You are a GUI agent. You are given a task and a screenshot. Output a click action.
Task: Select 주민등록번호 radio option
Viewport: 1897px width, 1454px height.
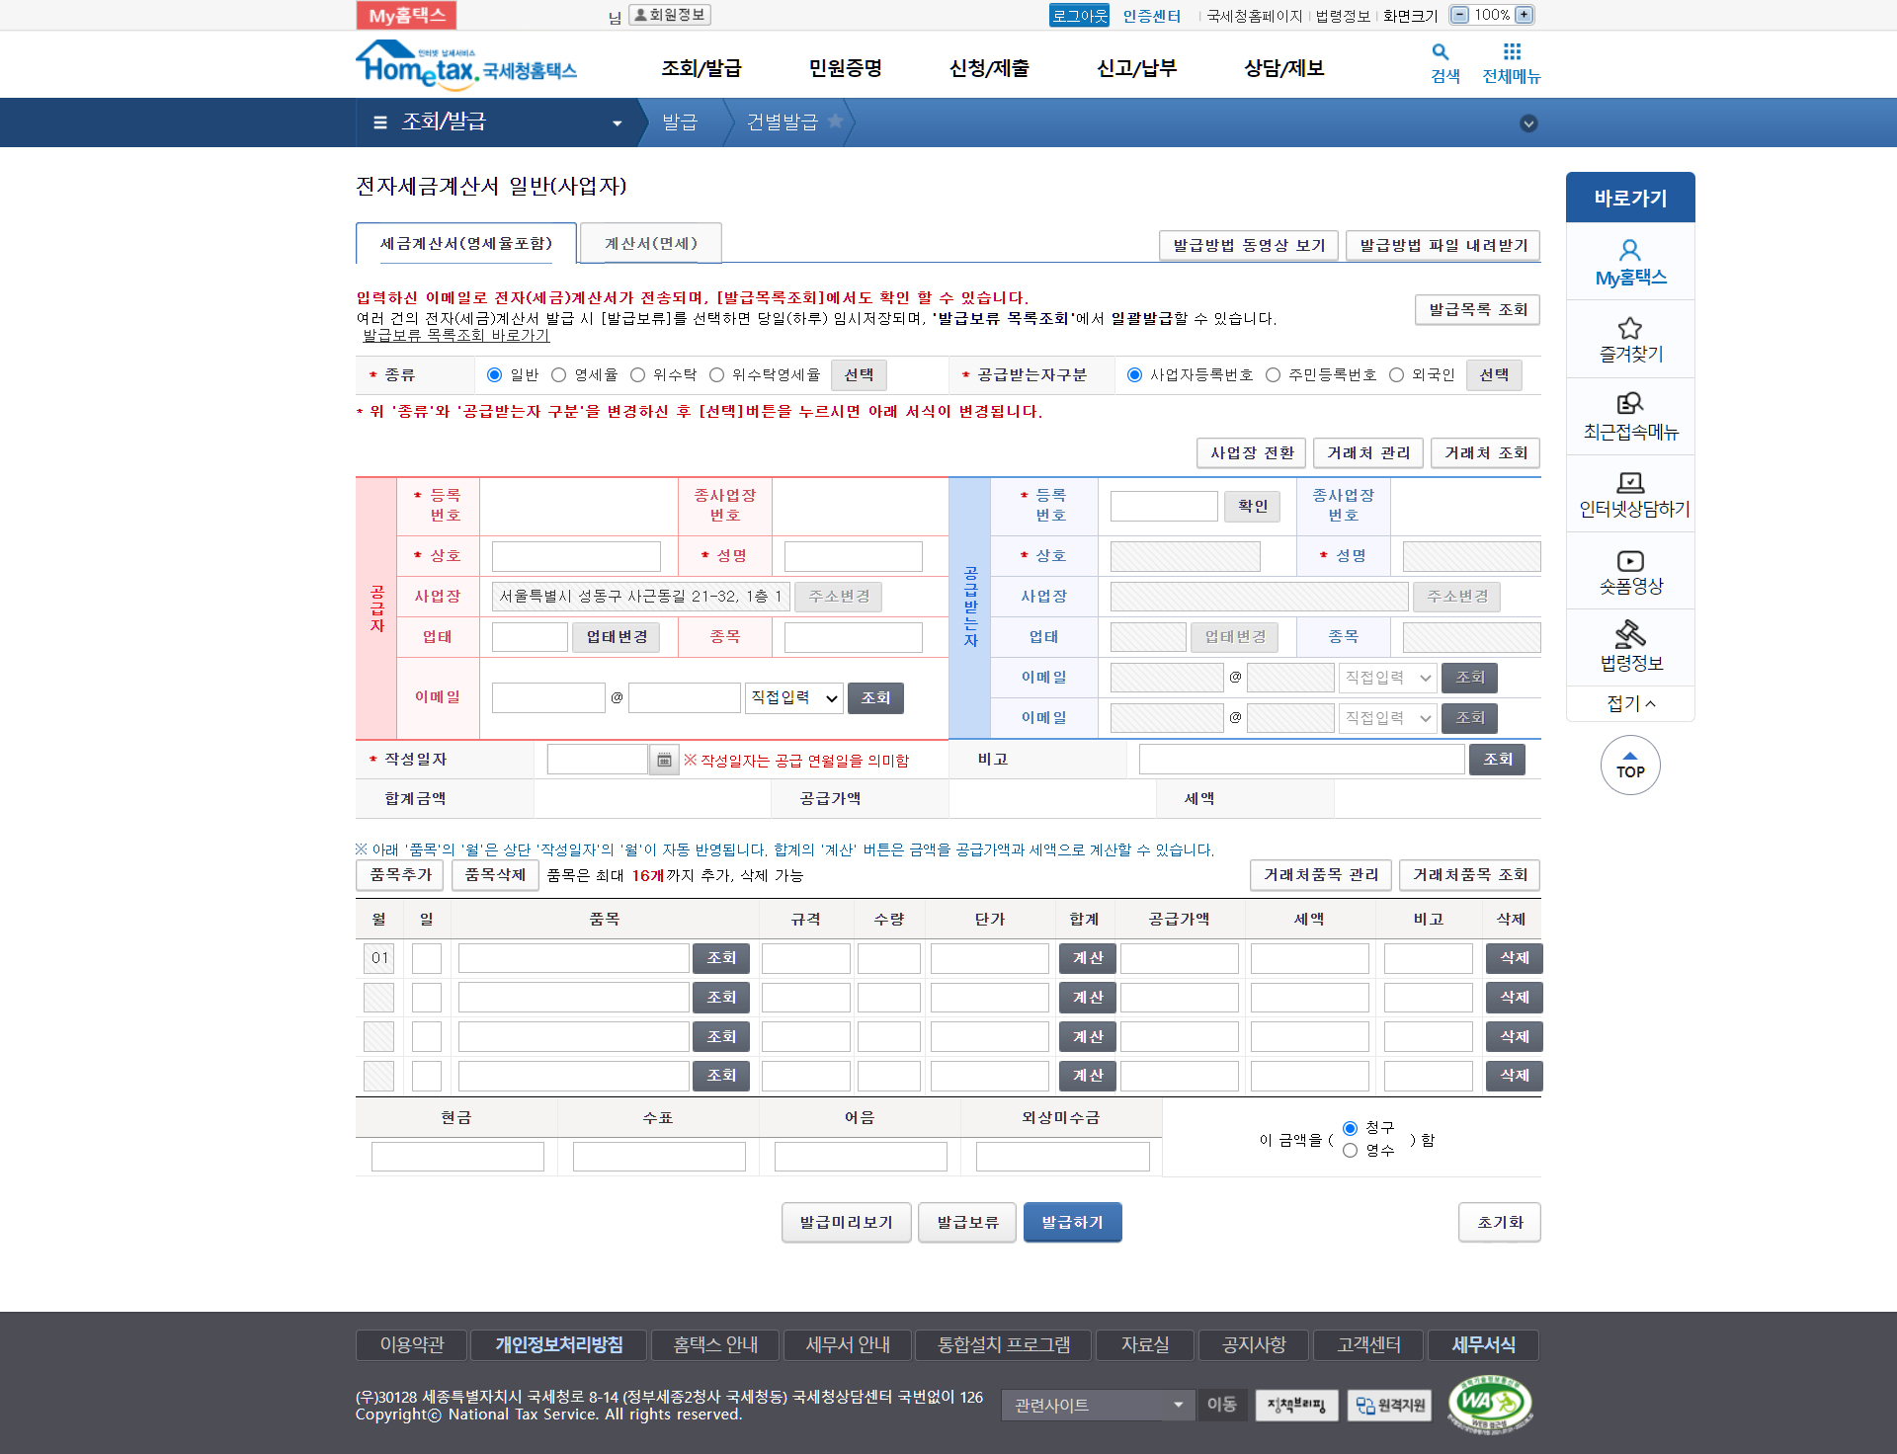point(1274,375)
